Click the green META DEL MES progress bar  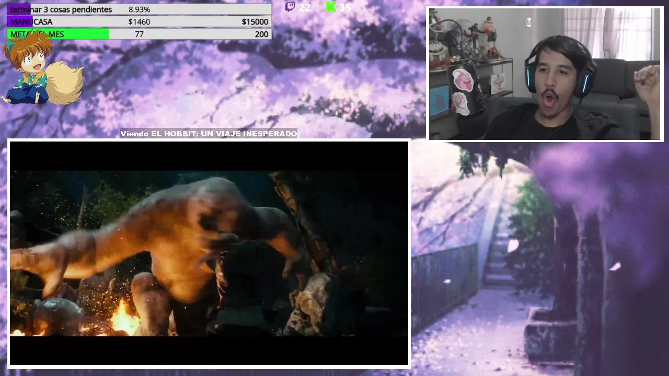[139, 34]
